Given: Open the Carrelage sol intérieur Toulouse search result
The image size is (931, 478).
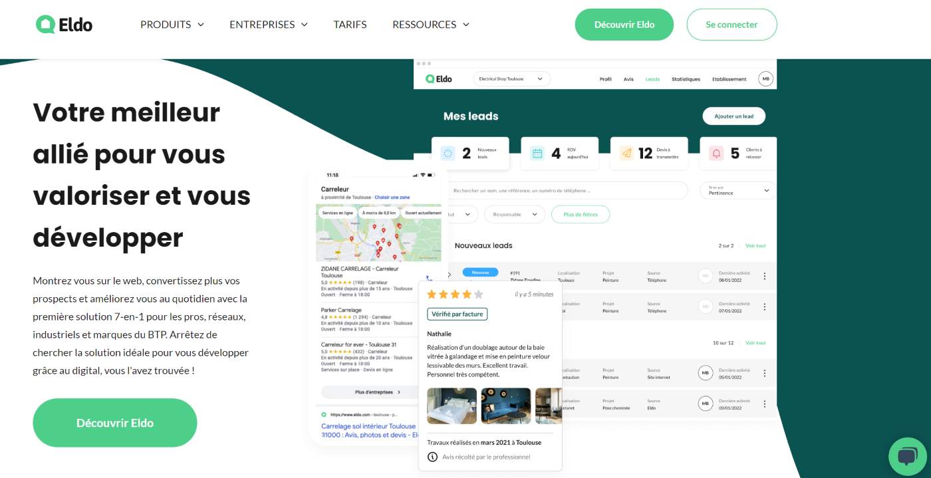Looking at the screenshot, I should pyautogui.click(x=368, y=430).
